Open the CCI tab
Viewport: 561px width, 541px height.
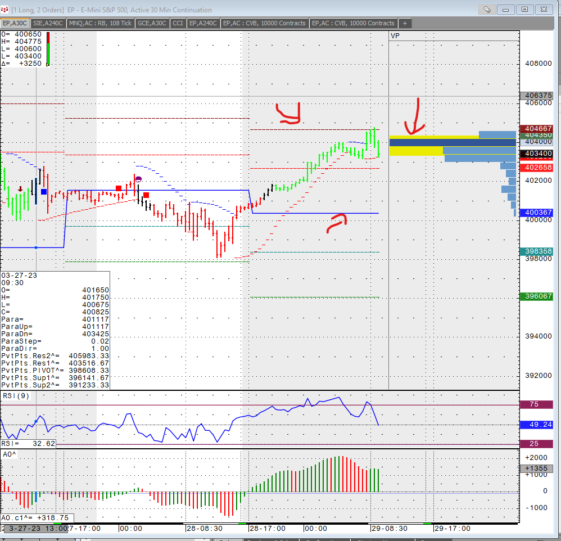[x=178, y=23]
